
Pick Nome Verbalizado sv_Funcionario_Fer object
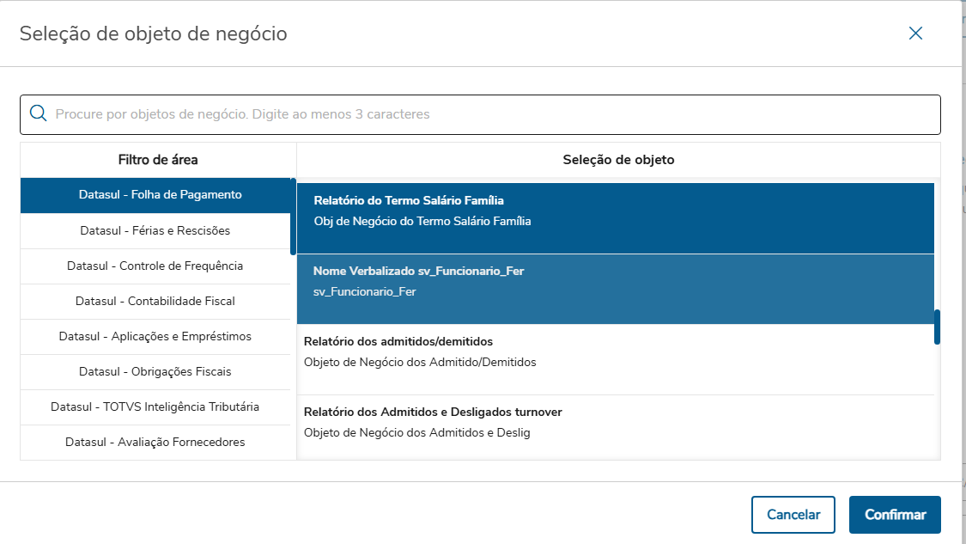pyautogui.click(x=615, y=281)
